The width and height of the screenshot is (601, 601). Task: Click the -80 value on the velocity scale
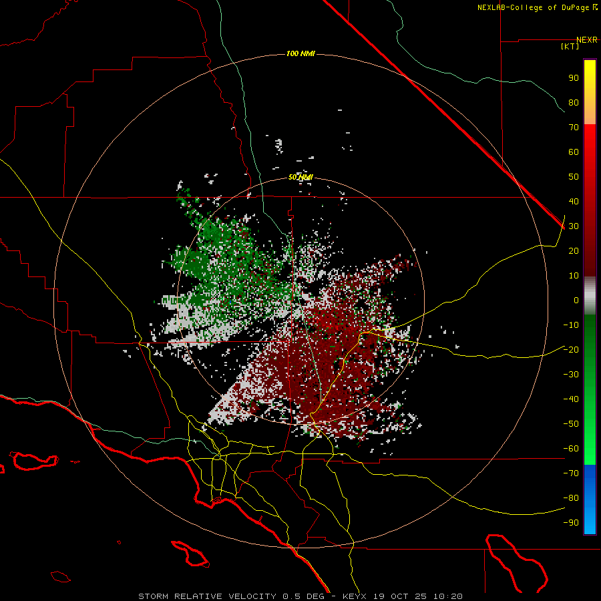point(571,498)
